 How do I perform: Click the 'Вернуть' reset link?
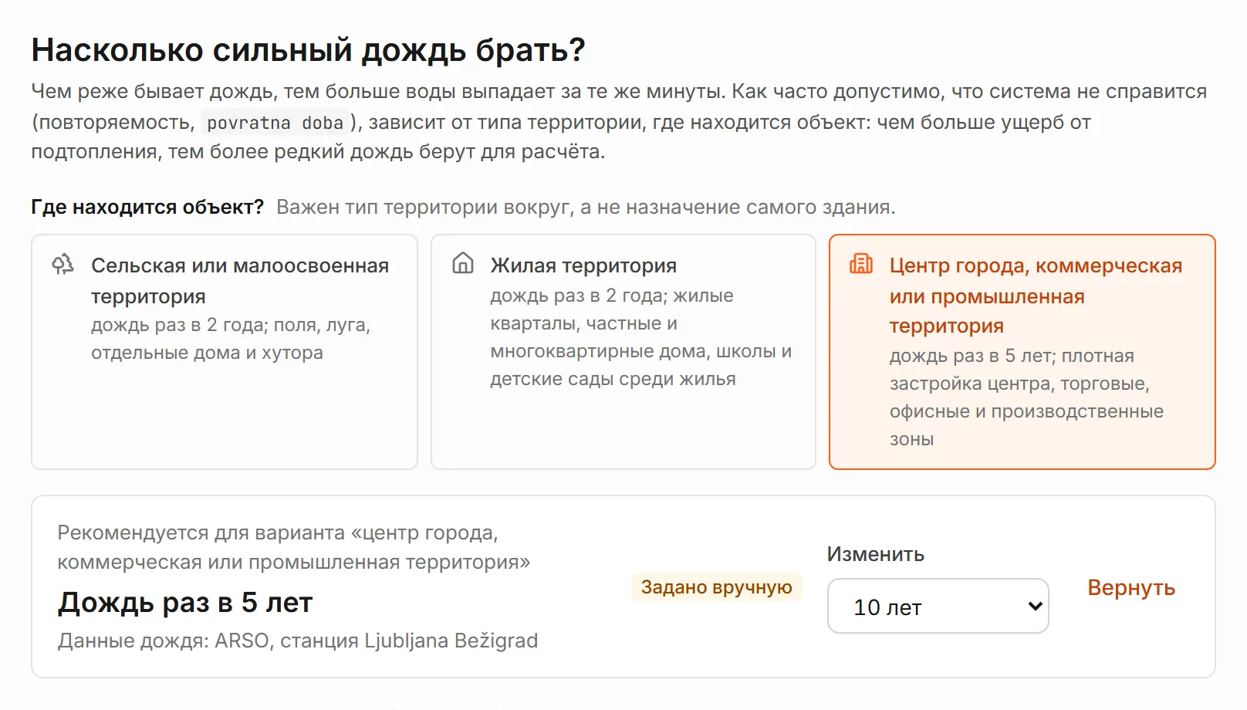[1131, 588]
